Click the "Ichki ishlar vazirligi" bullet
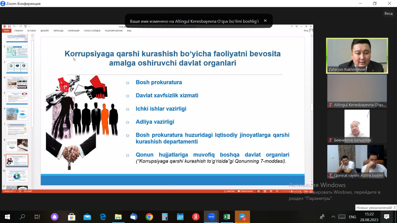 (161, 109)
